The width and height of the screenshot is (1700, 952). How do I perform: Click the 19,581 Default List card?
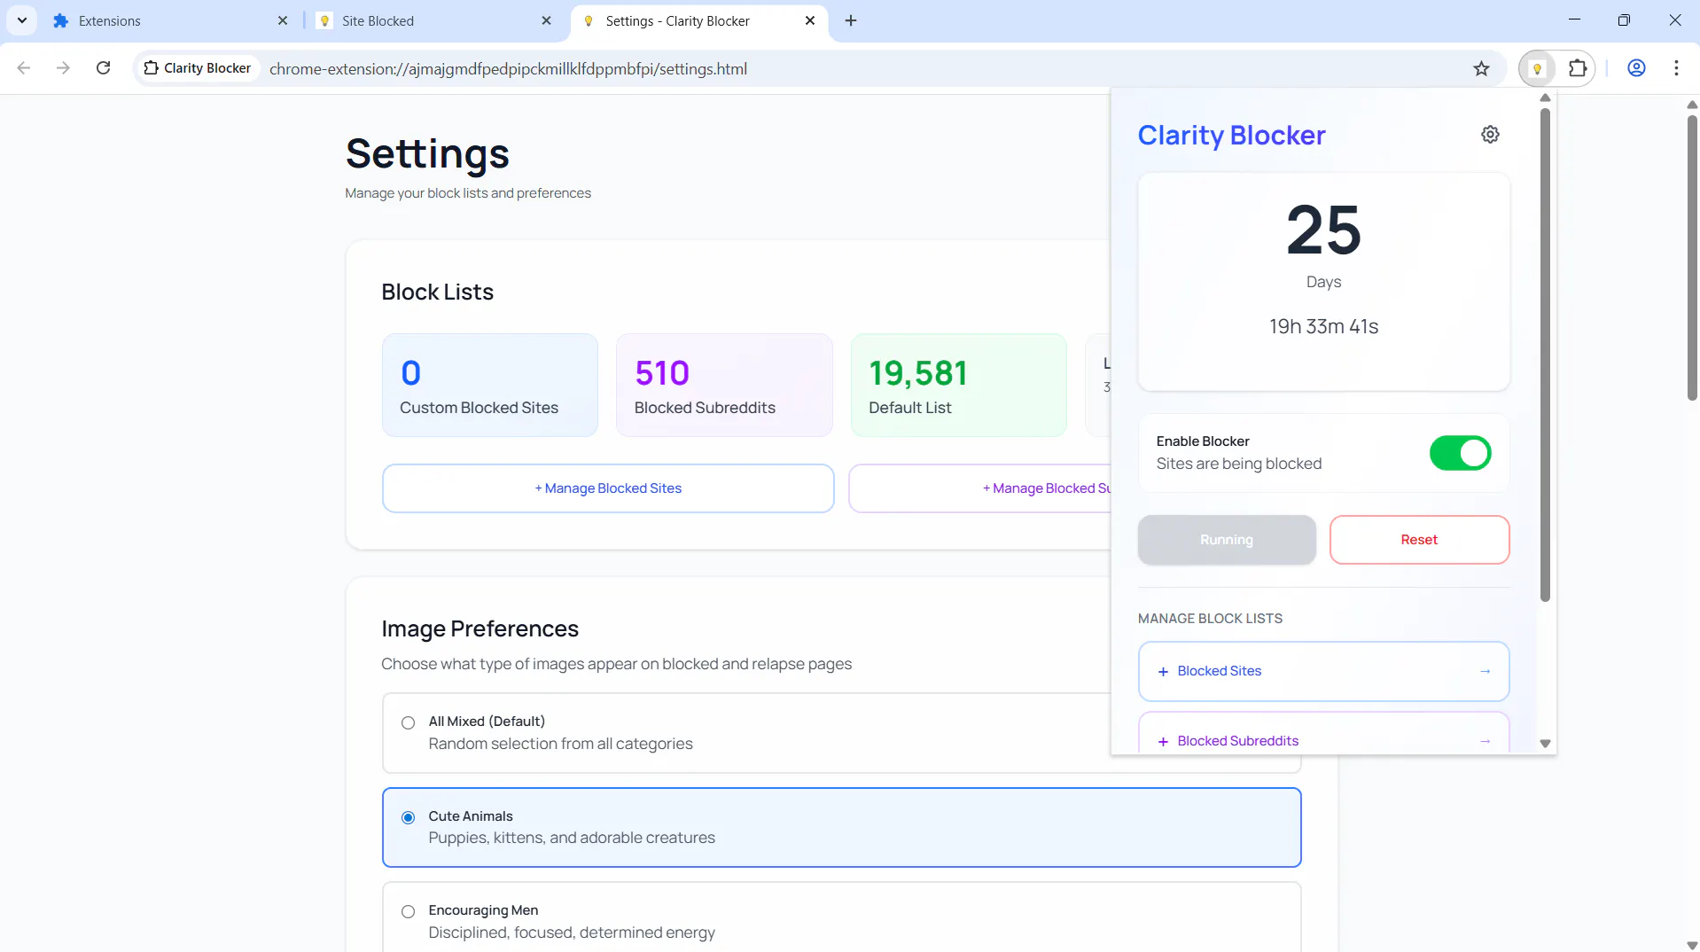(x=959, y=385)
